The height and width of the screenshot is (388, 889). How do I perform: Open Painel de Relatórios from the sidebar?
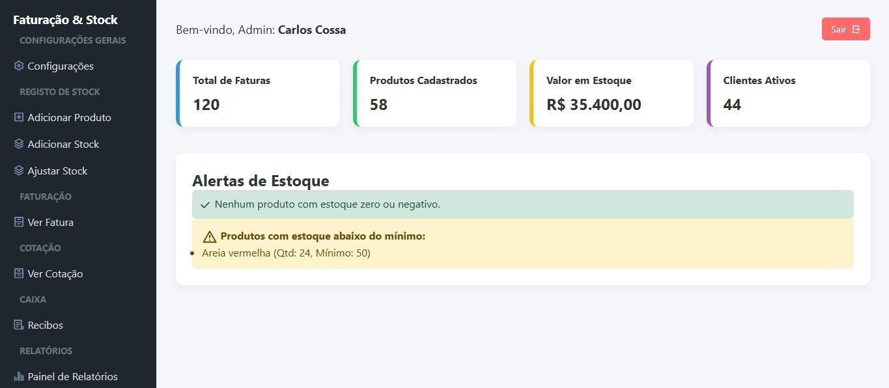coord(72,376)
